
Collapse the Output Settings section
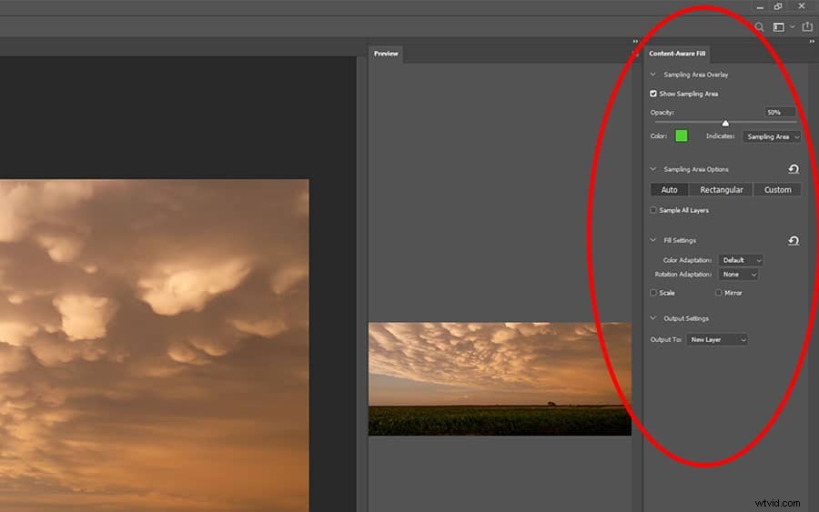[652, 318]
